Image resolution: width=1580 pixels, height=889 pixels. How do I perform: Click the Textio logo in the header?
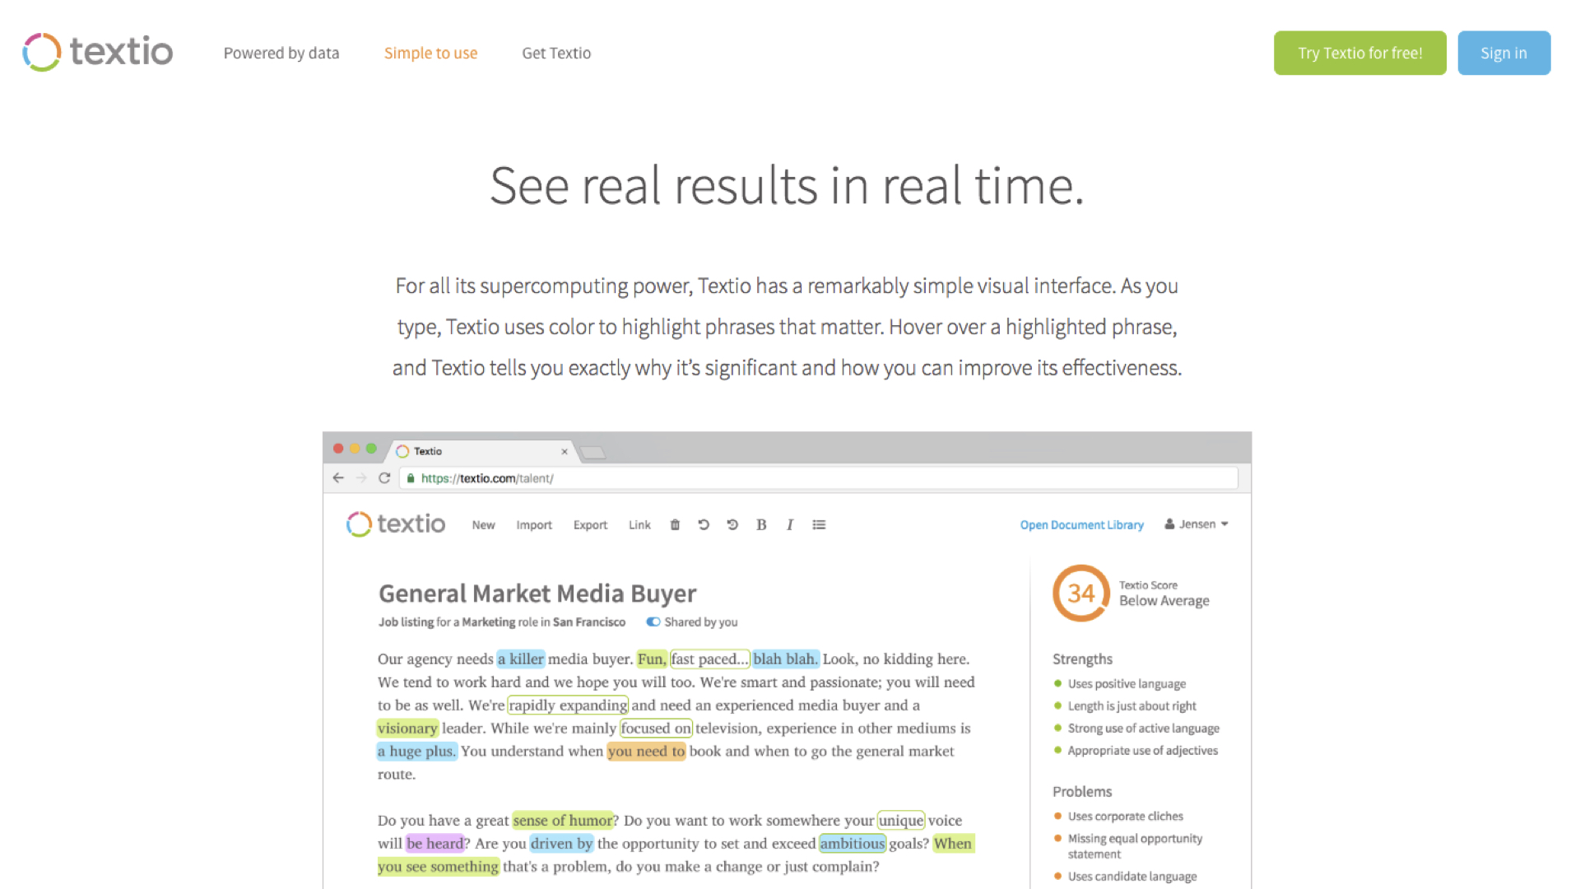click(x=98, y=52)
